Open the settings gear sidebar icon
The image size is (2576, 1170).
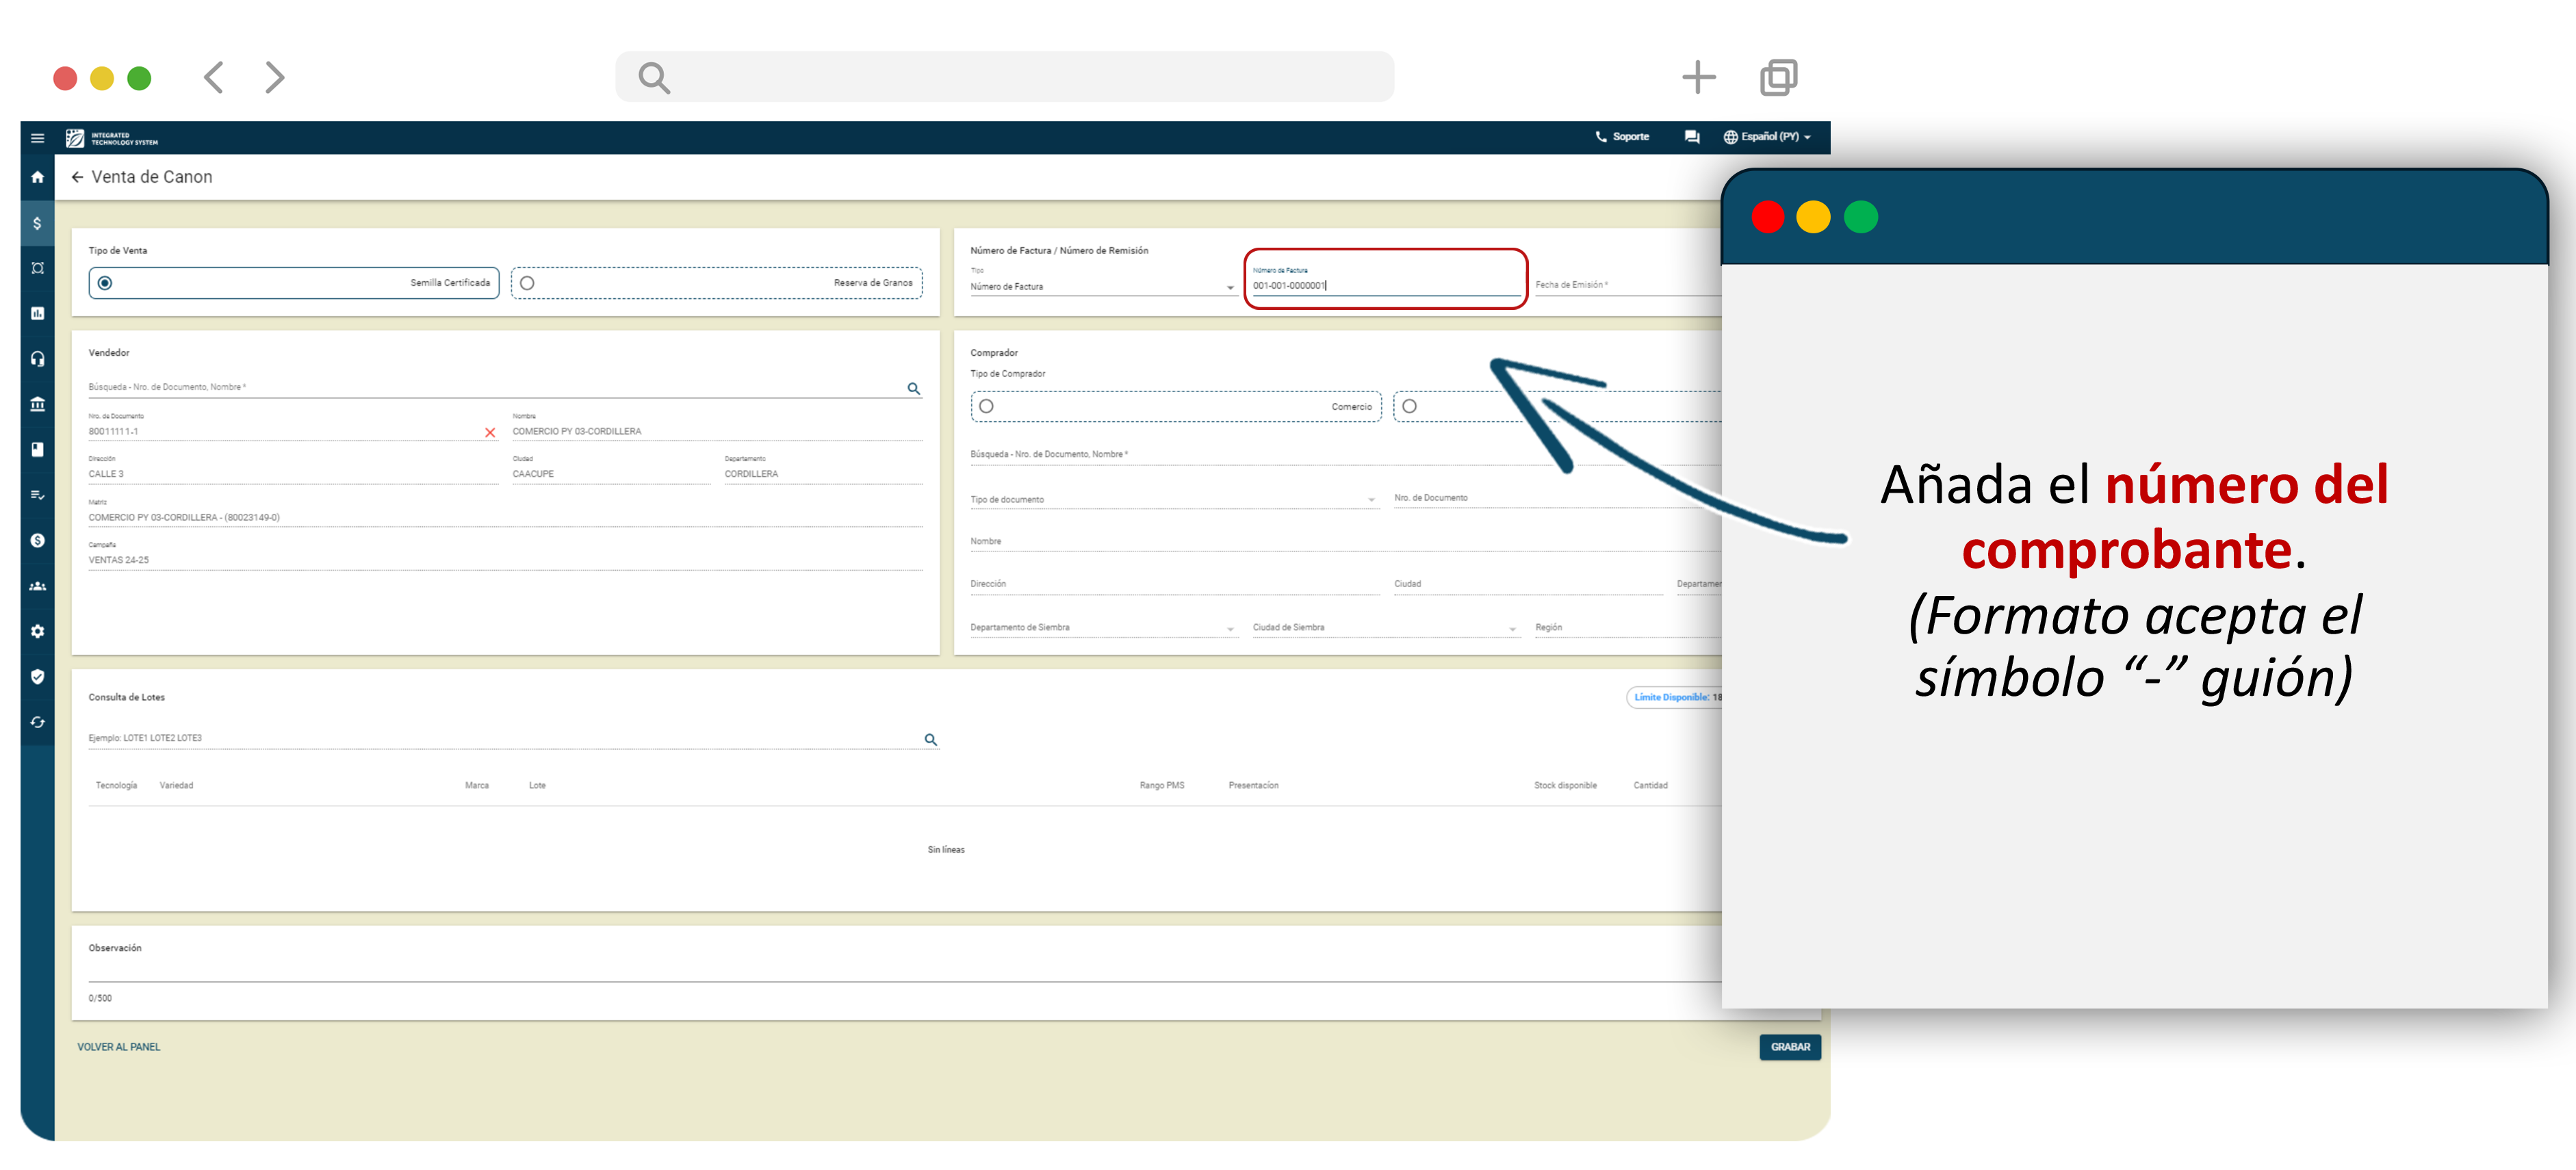(37, 631)
